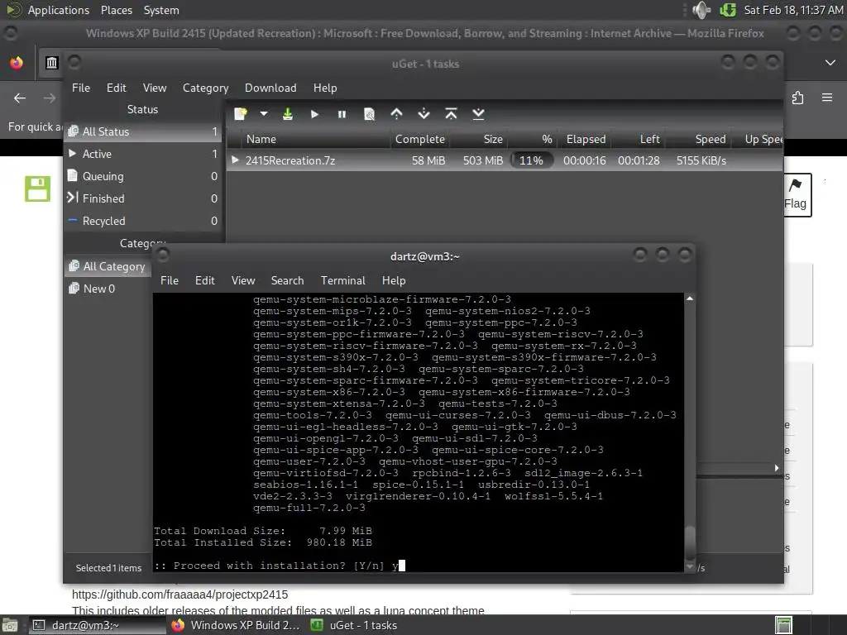847x635 pixels.
Task: Click the volume speaker icon in system tray
Action: (701, 10)
